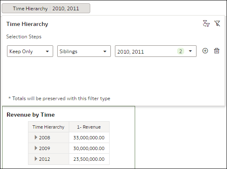The image size is (227, 169).
Task: Expand the 2012 time hierarchy row
Action: (x=36, y=159)
